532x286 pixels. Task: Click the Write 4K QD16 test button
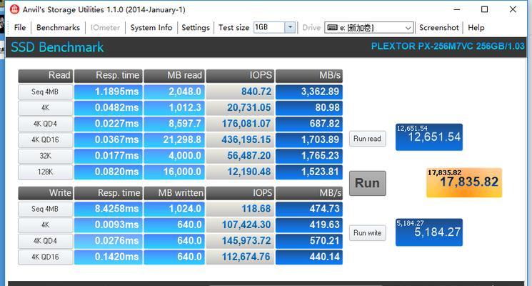[x=46, y=257]
